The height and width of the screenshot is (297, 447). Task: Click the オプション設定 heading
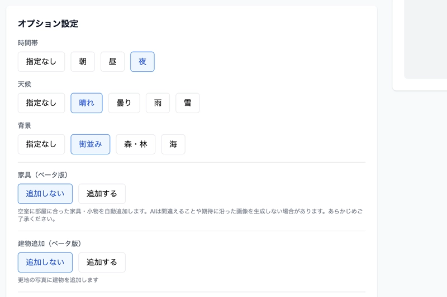(x=48, y=24)
